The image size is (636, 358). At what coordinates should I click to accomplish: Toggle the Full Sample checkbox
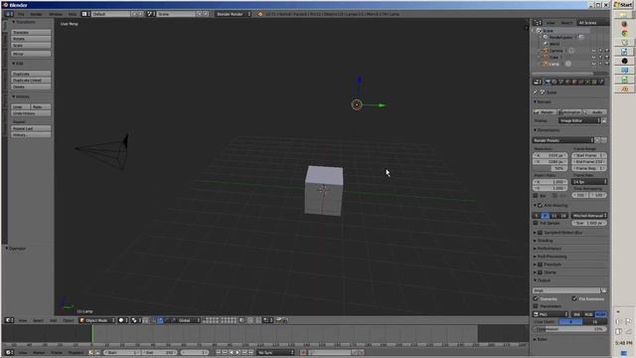point(536,223)
